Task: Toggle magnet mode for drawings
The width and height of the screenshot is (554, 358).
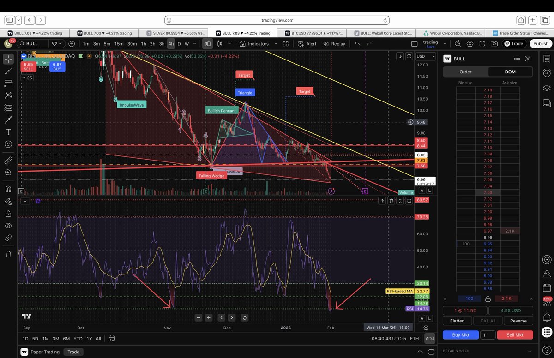Action: point(8,189)
